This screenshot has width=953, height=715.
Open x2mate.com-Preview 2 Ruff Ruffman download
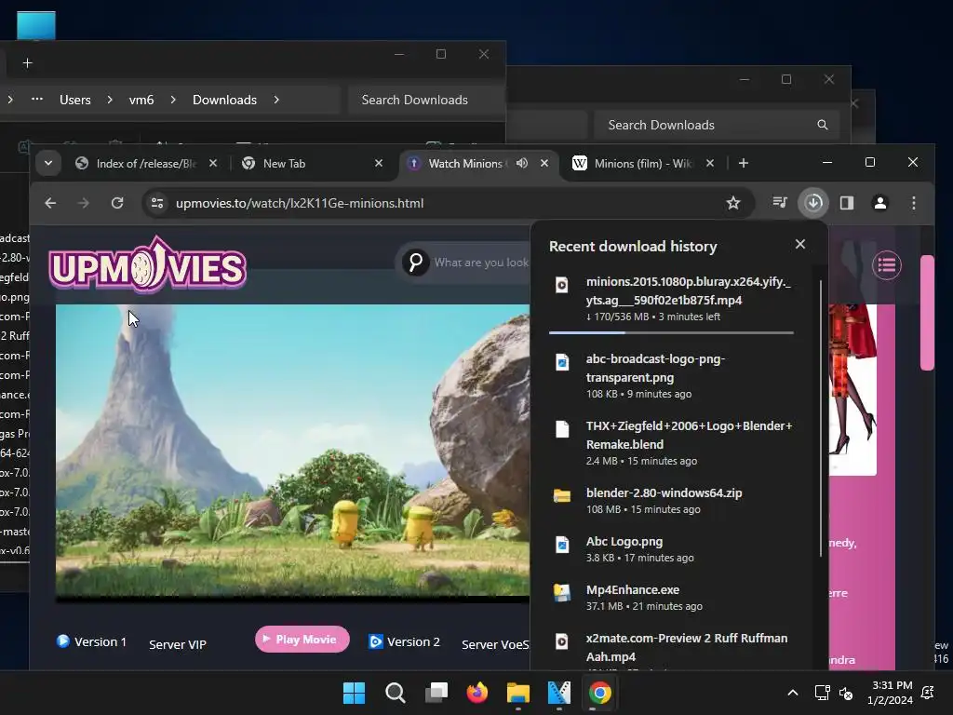point(671,648)
